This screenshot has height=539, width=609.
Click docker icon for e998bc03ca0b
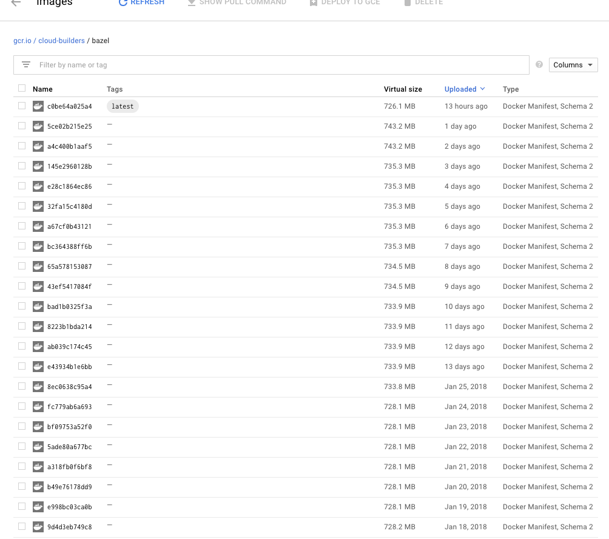38,507
